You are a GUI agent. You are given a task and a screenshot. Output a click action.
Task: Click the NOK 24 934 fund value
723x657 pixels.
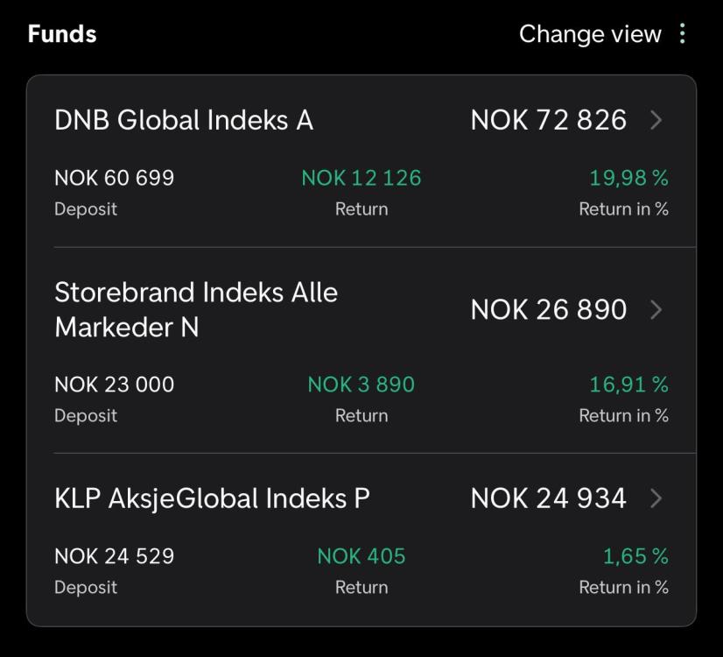(548, 498)
